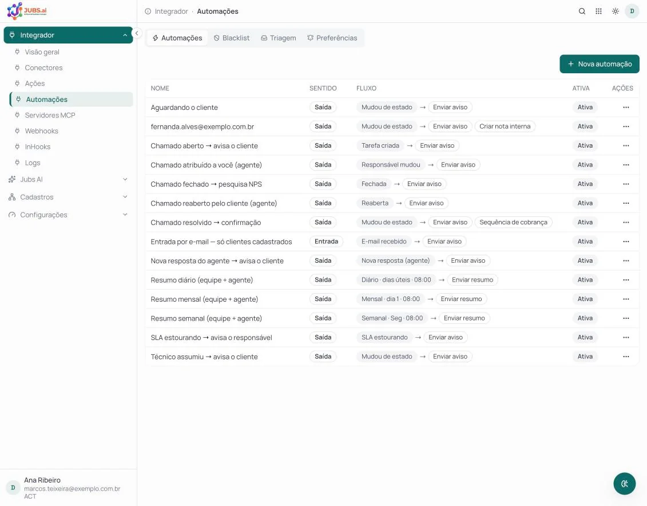Viewport: 647px width, 506px height.
Task: Sort by the NOME column header
Action: pyautogui.click(x=160, y=88)
